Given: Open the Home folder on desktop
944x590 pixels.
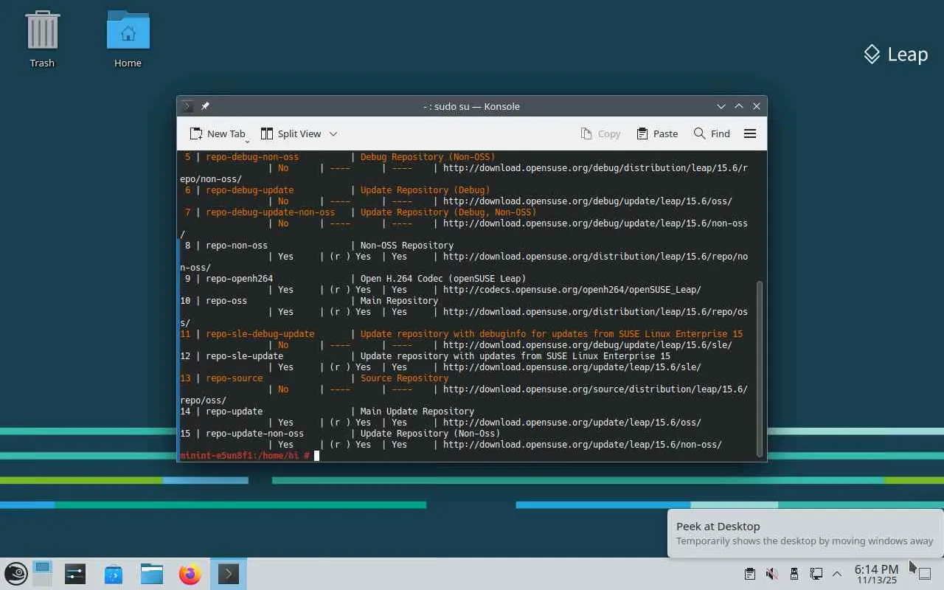Looking at the screenshot, I should pyautogui.click(x=128, y=38).
